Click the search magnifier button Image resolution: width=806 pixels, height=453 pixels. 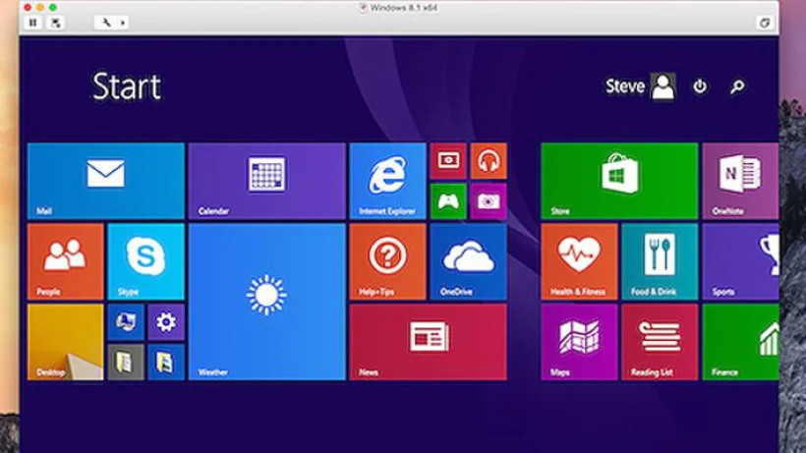737,86
